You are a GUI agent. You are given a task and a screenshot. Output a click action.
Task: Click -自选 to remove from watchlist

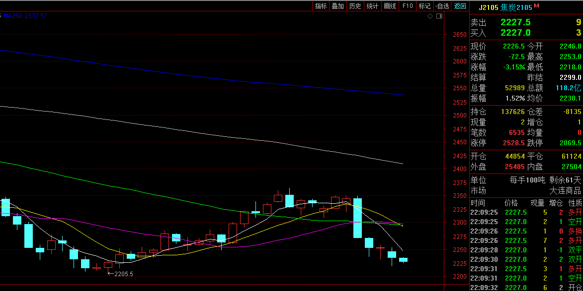(442, 6)
